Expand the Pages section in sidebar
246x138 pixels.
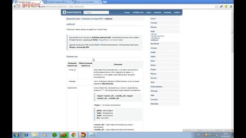coord(164,69)
